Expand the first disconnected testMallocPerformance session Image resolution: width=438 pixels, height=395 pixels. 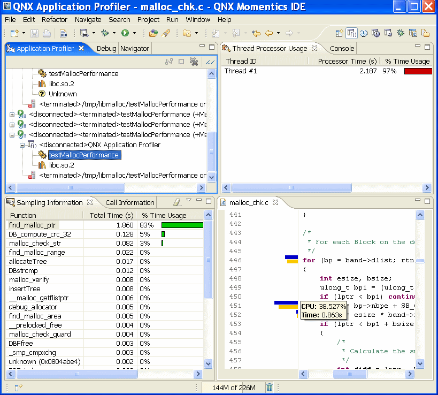click(x=12, y=115)
